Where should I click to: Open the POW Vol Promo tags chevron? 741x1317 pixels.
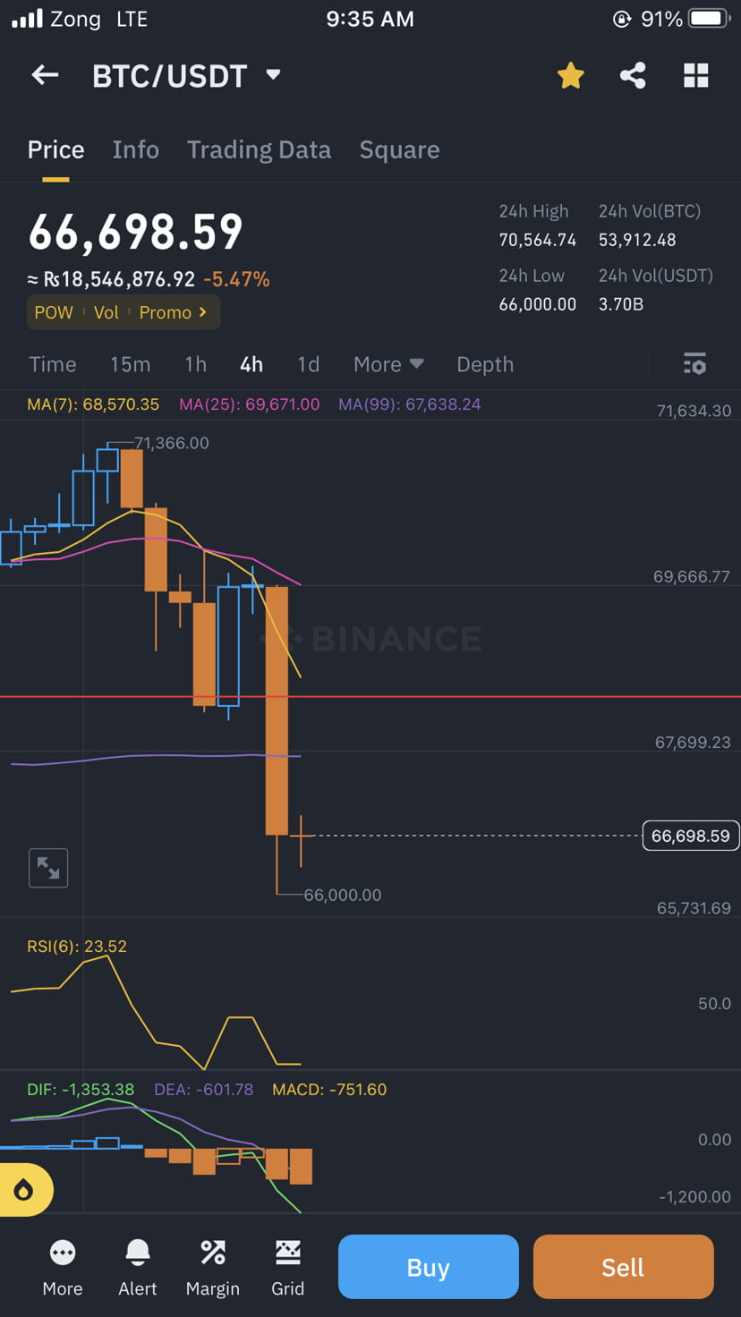(203, 312)
